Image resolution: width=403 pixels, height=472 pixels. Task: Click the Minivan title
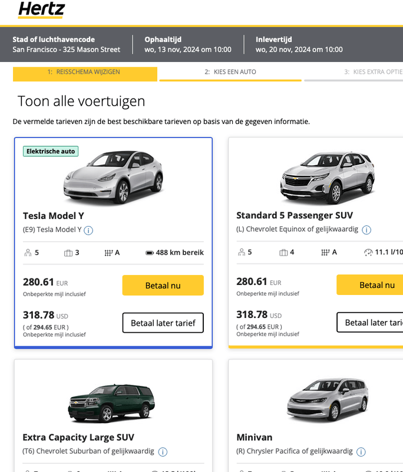click(x=255, y=437)
